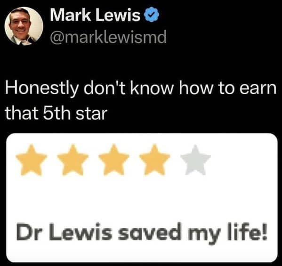The height and width of the screenshot is (266, 282).
Task: Select the third gold star
Action: click(x=113, y=160)
